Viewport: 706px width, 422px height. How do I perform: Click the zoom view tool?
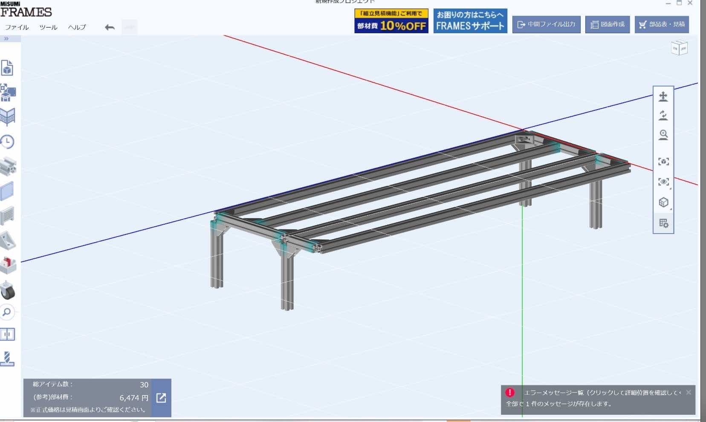coord(663,135)
